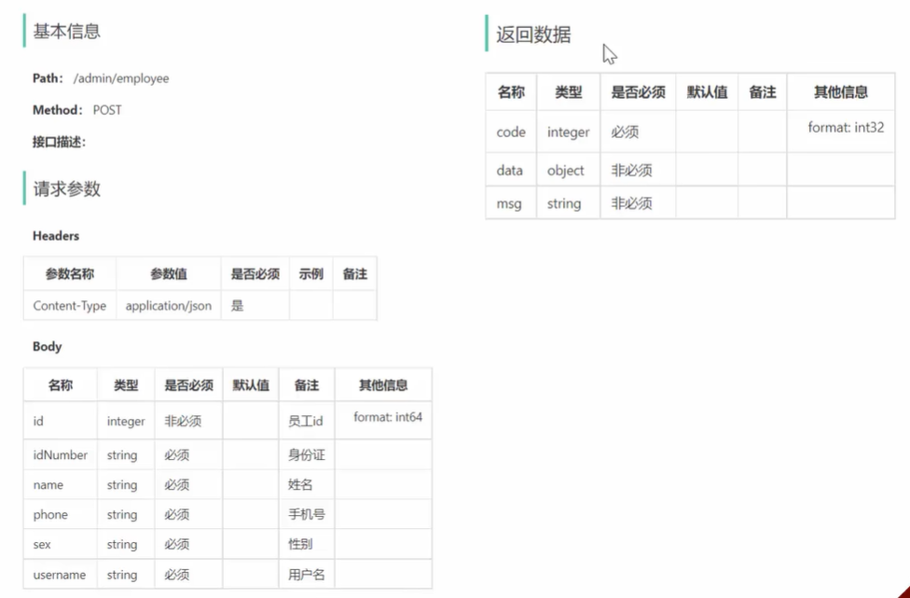This screenshot has height=598, width=910.
Task: Click the 请求参数 section heading
Action: coord(66,189)
